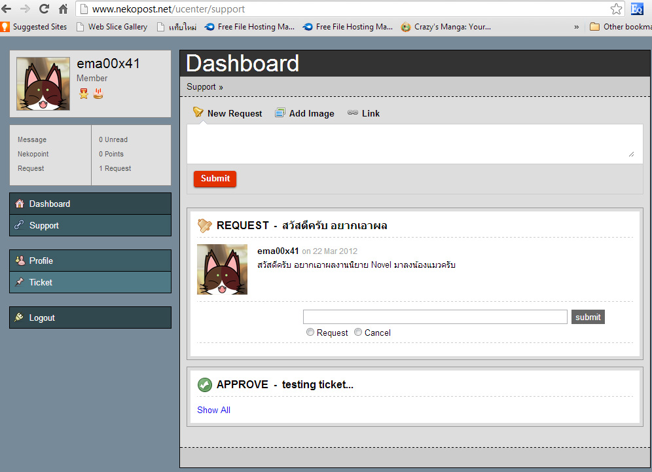The width and height of the screenshot is (652, 472).
Task: Click the New Request bell icon
Action: [198, 113]
